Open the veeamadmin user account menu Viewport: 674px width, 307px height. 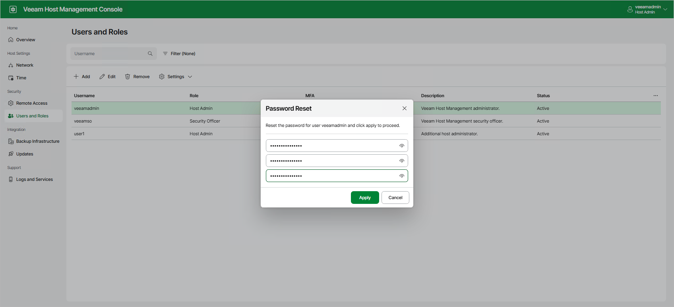[x=647, y=9]
